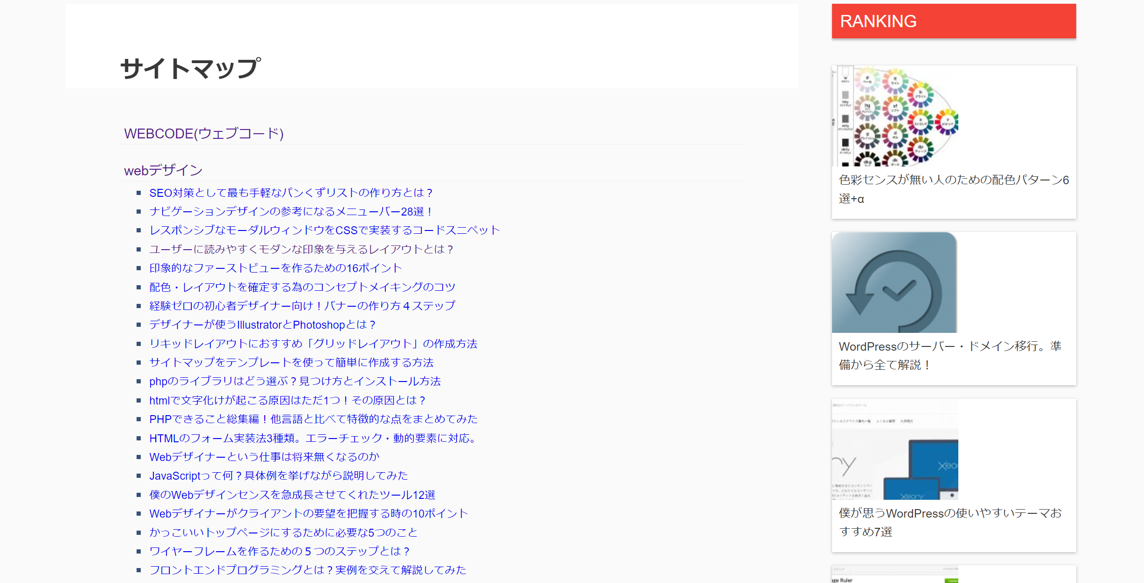
Task: Open the SEO対策パンくずリスト article link
Action: (x=290, y=193)
